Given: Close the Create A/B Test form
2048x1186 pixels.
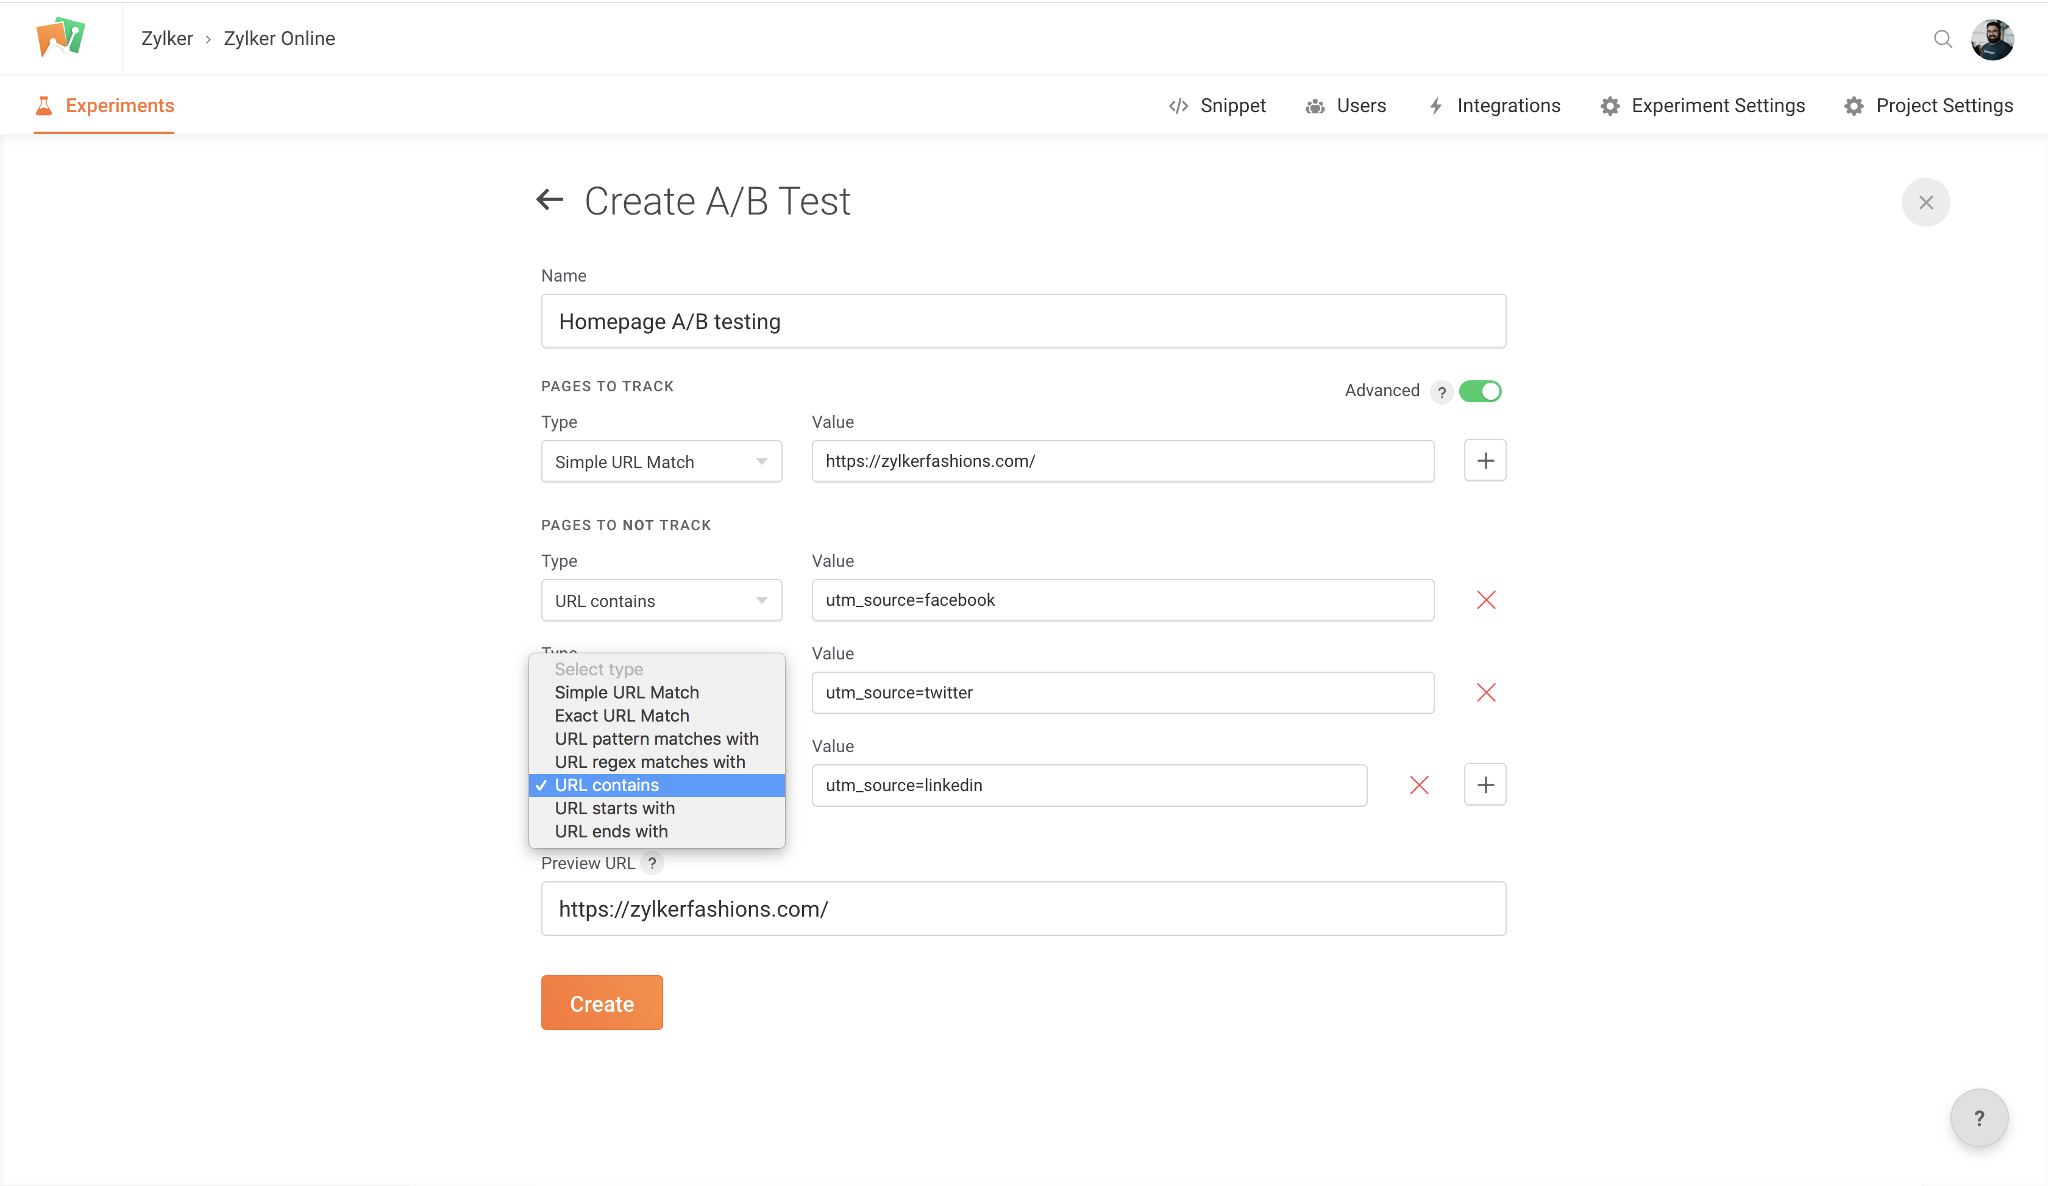Looking at the screenshot, I should (x=1925, y=202).
